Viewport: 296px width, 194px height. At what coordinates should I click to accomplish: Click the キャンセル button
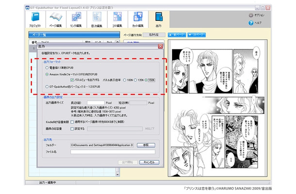(149, 162)
